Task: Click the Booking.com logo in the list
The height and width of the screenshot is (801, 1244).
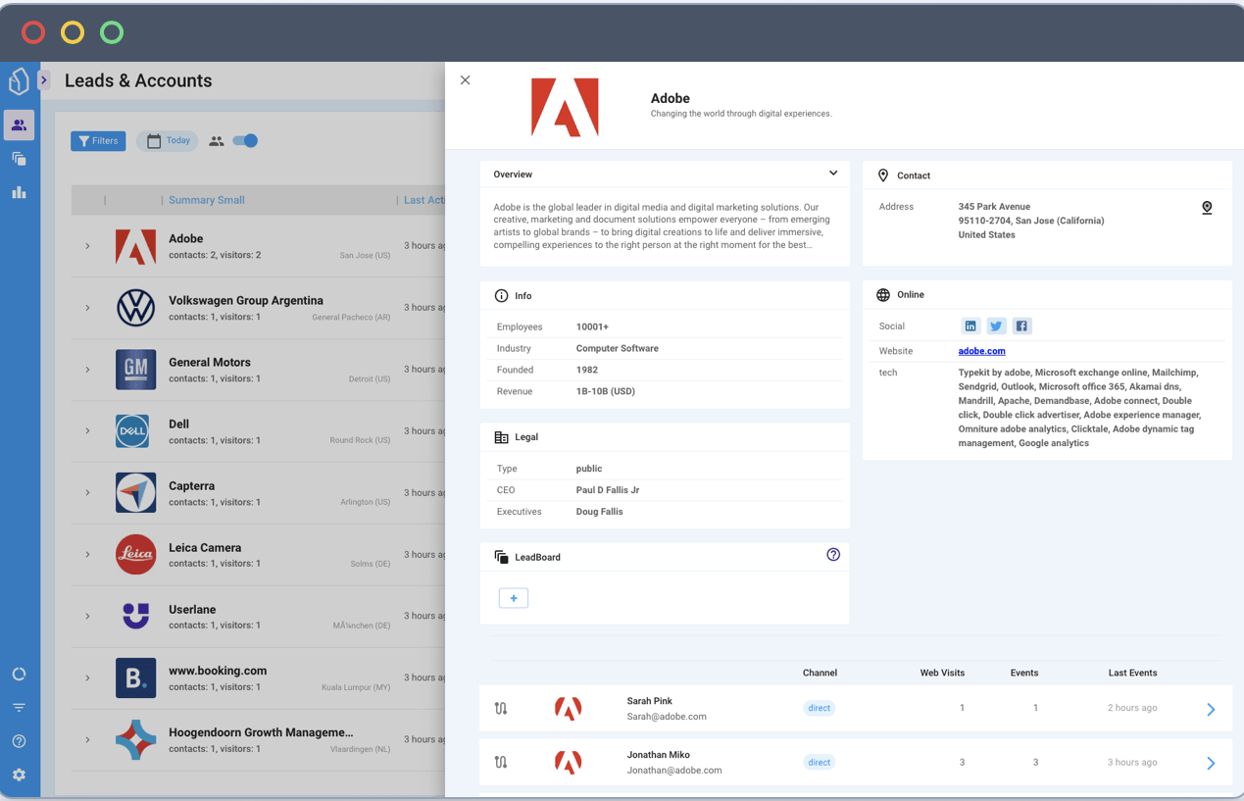Action: tap(135, 678)
